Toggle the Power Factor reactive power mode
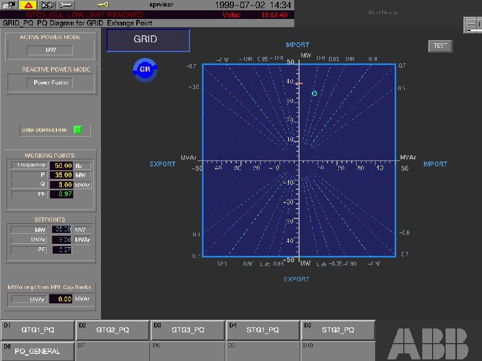This screenshot has width=482, height=361. point(50,82)
